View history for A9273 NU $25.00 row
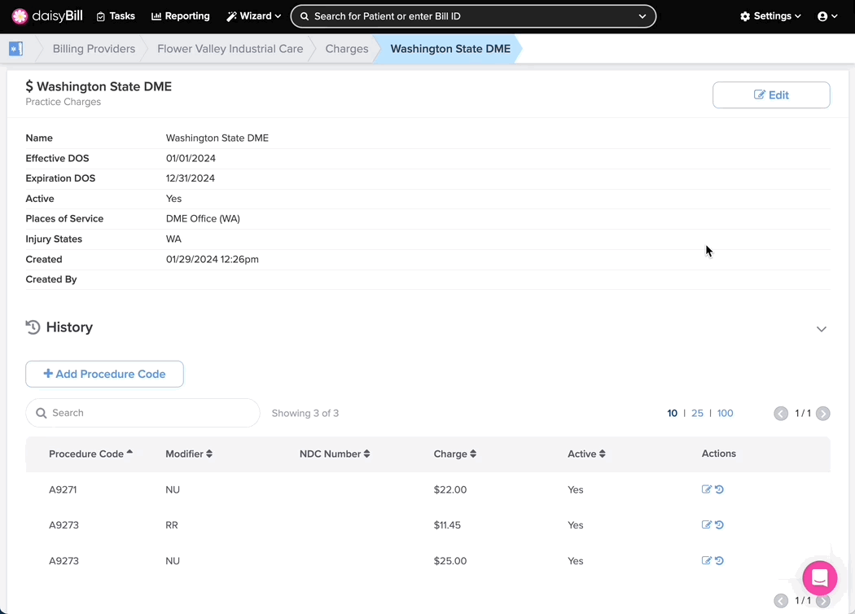This screenshot has height=614, width=855. pyautogui.click(x=719, y=560)
